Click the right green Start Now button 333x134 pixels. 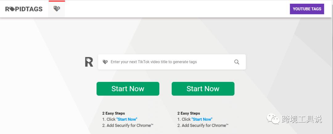point(203,89)
